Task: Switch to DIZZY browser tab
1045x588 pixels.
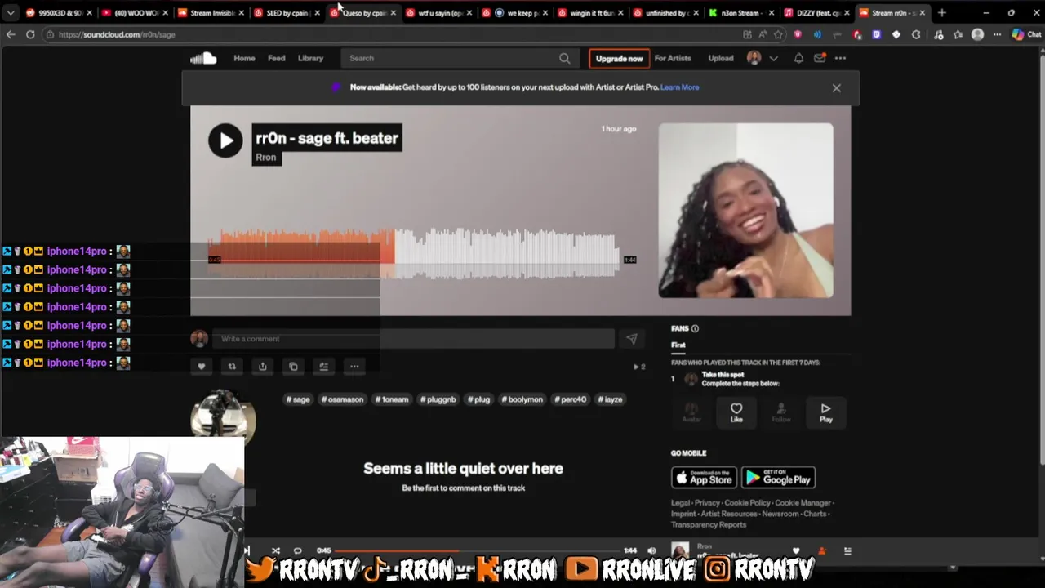Action: [x=816, y=13]
